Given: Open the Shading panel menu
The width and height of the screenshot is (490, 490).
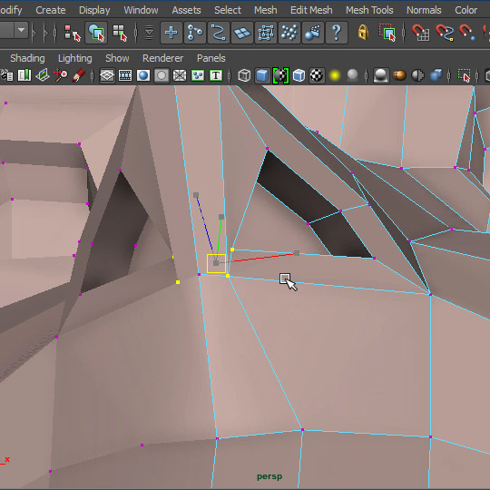Looking at the screenshot, I should click(x=27, y=58).
